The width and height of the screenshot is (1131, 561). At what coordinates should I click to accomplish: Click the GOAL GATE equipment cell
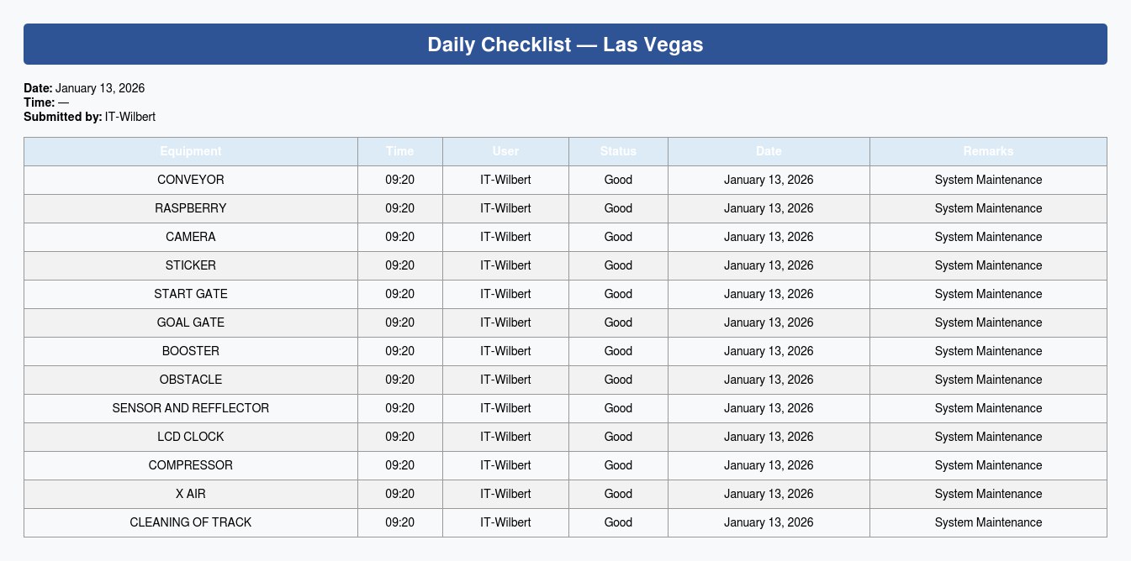coord(191,322)
